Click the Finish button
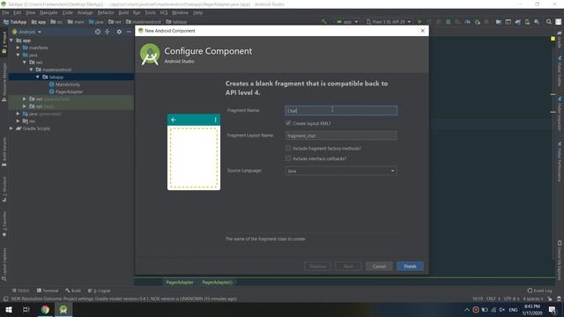This screenshot has width=564, height=317. click(x=410, y=266)
